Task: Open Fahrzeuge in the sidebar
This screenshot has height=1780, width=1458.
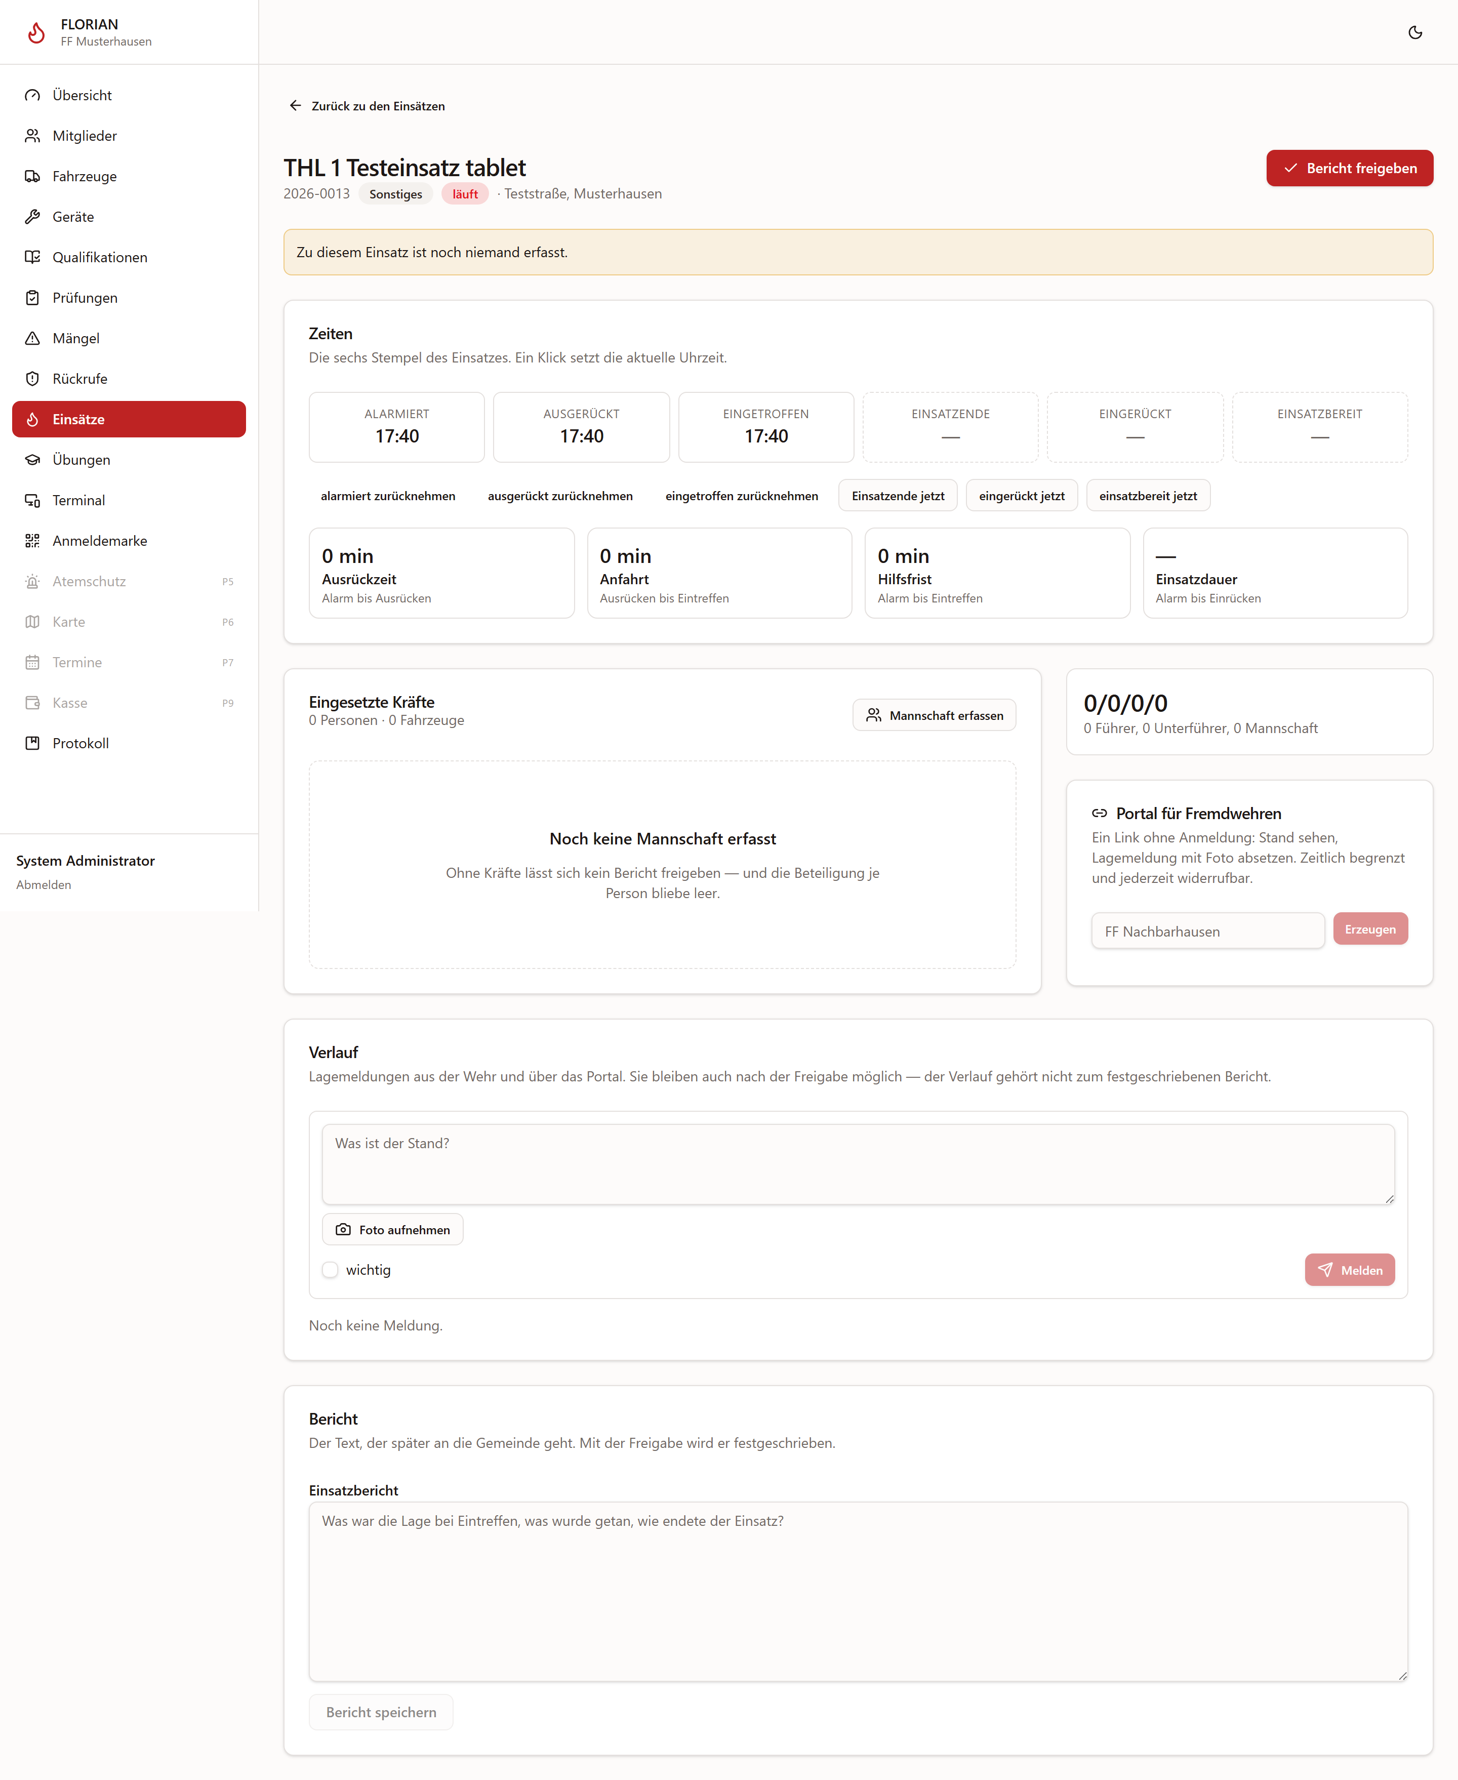Action: [129, 176]
